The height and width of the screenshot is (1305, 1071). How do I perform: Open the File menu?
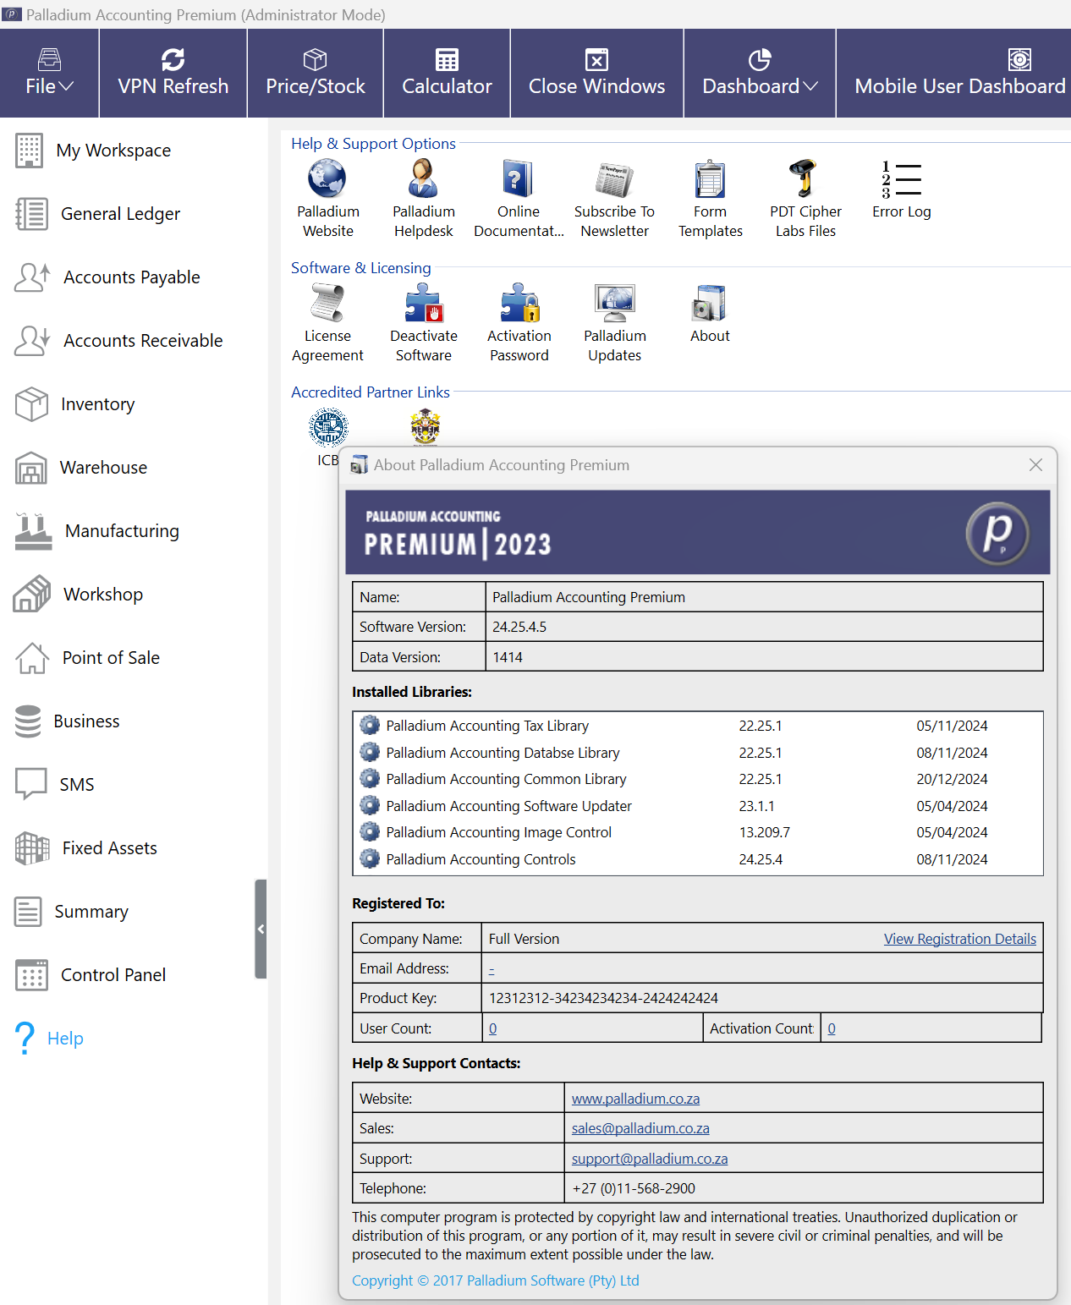click(x=49, y=74)
